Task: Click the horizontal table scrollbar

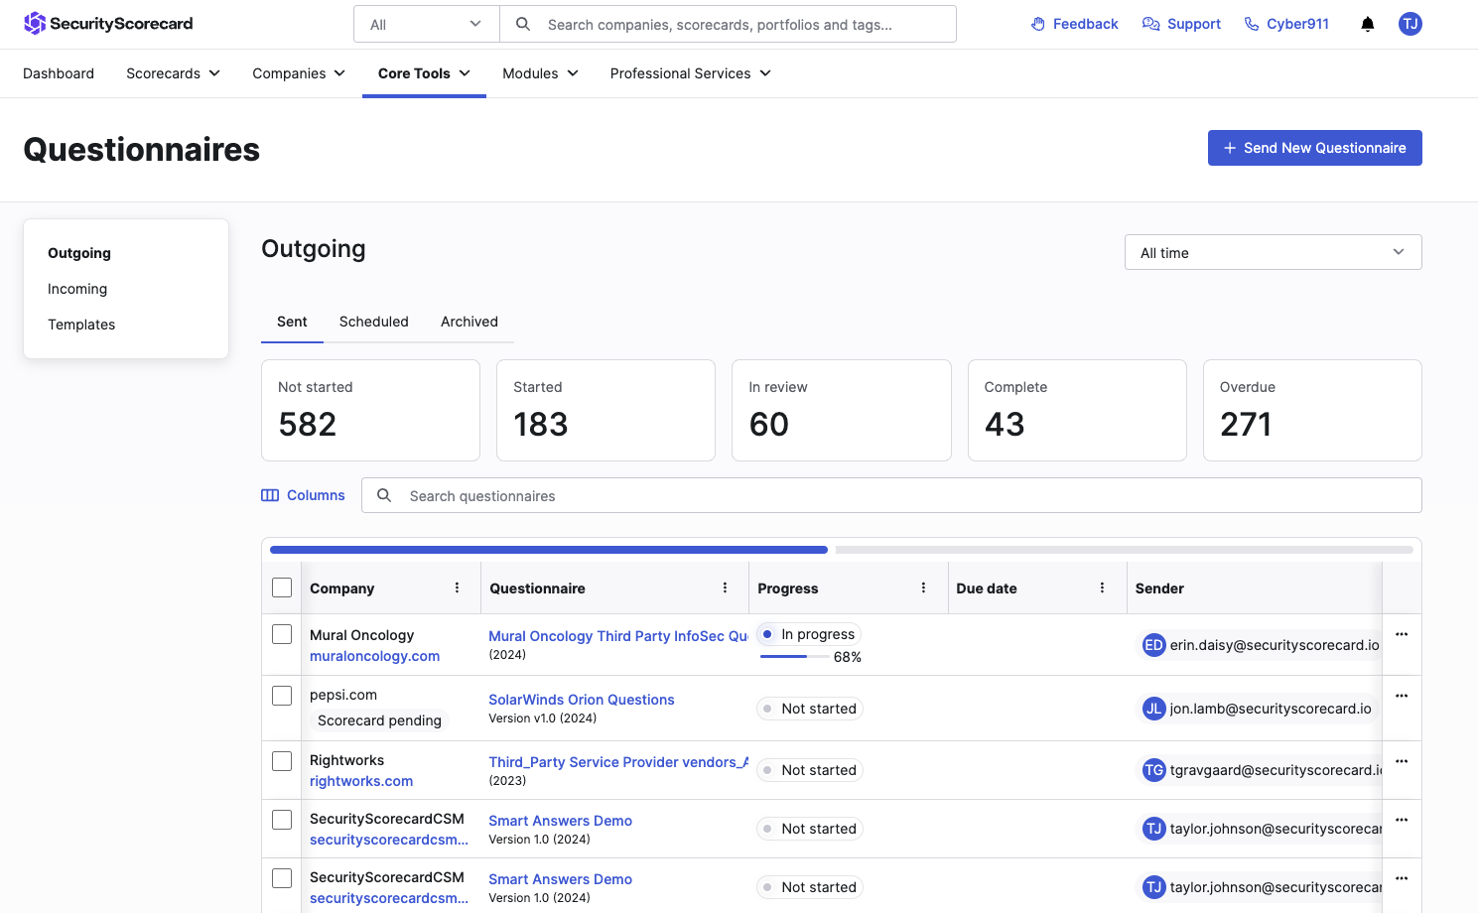Action: pos(549,550)
